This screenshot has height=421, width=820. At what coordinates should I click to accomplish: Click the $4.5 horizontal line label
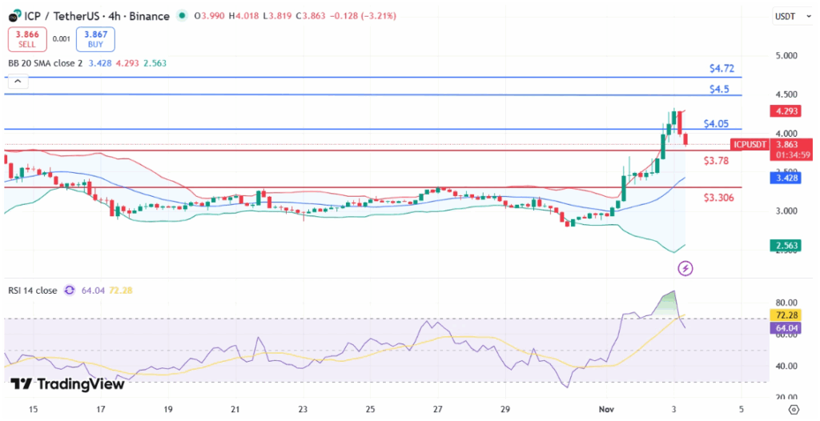click(718, 89)
